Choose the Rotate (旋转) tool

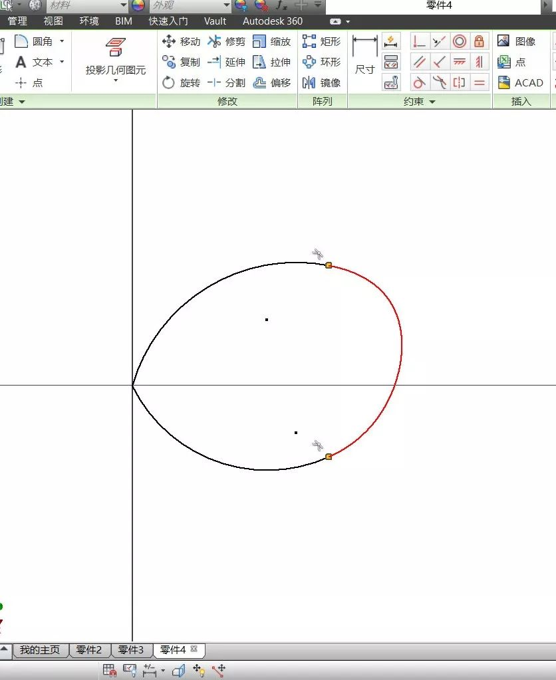[x=181, y=82]
